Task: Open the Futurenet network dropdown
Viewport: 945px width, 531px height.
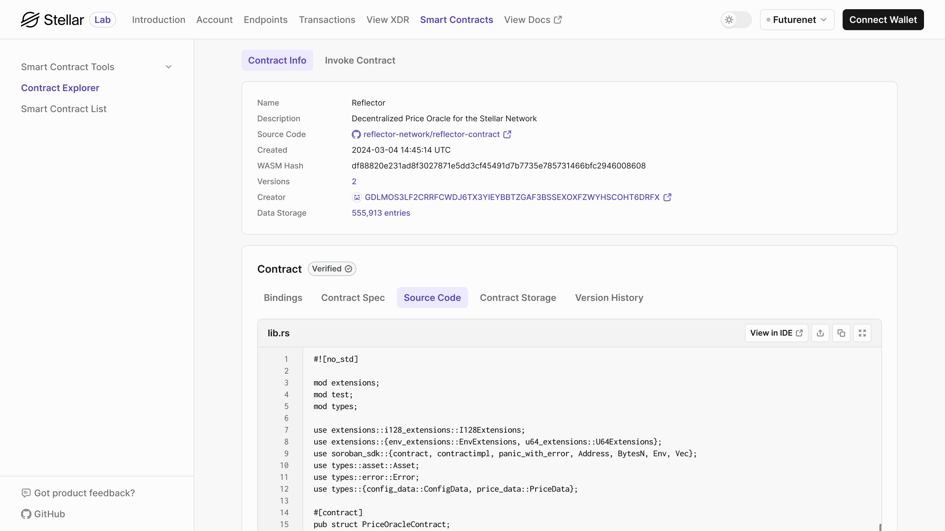Action: click(x=797, y=19)
